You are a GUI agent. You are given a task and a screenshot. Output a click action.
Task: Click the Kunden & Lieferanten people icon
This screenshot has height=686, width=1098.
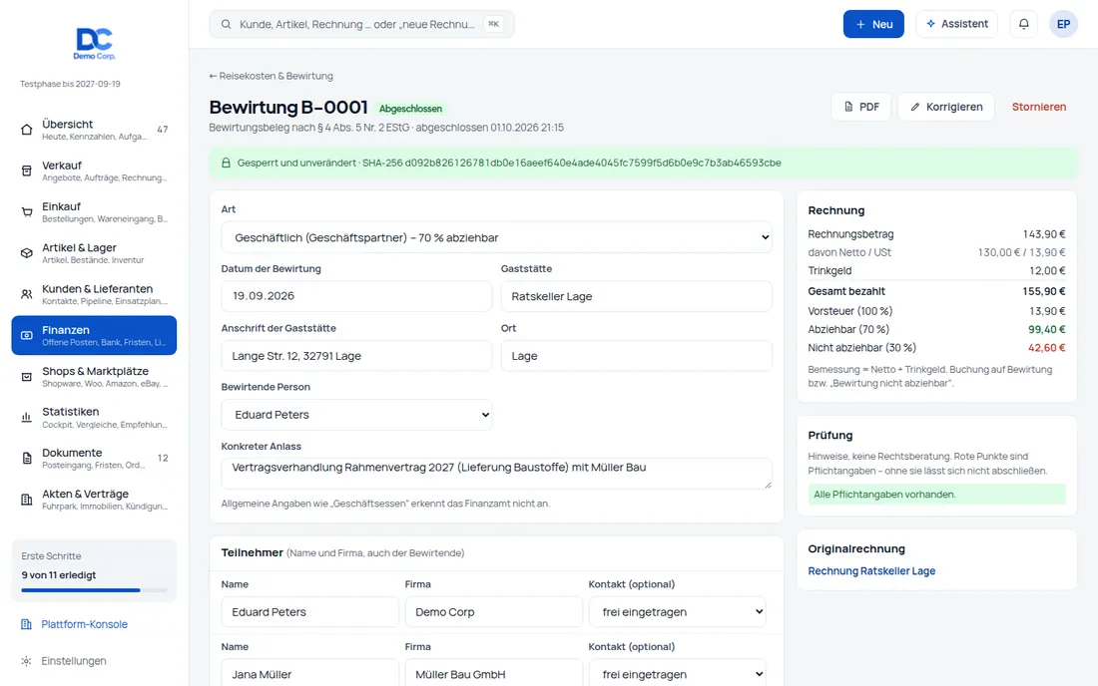click(x=27, y=294)
